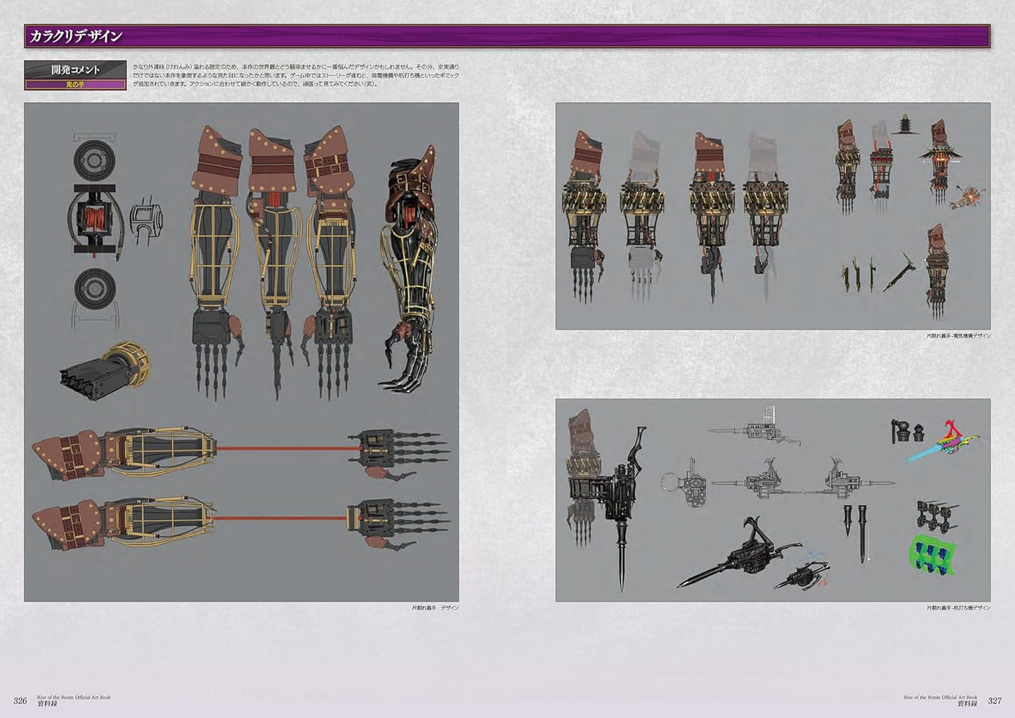Click page number 326
This screenshot has height=718, width=1015.
click(20, 700)
